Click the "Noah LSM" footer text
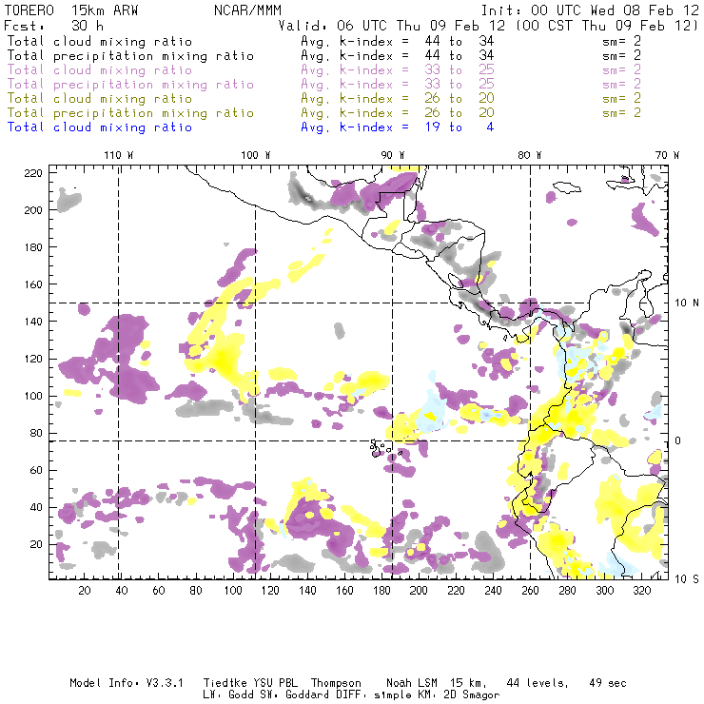The image size is (704, 704). coord(412,683)
